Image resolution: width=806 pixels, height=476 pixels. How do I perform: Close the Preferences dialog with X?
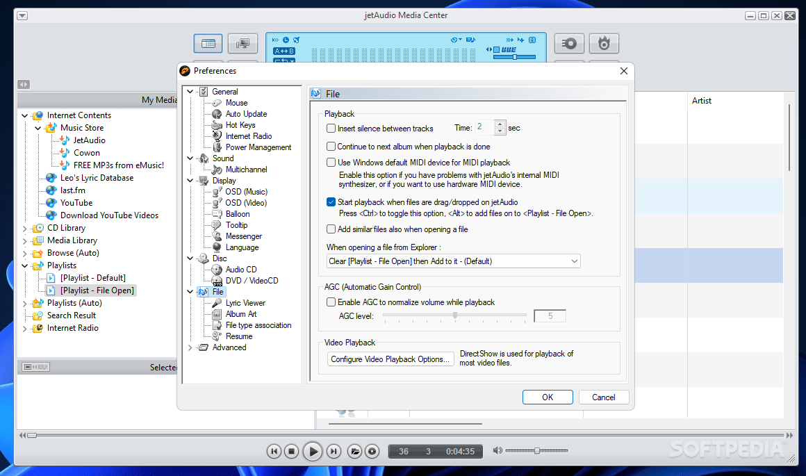coord(623,71)
